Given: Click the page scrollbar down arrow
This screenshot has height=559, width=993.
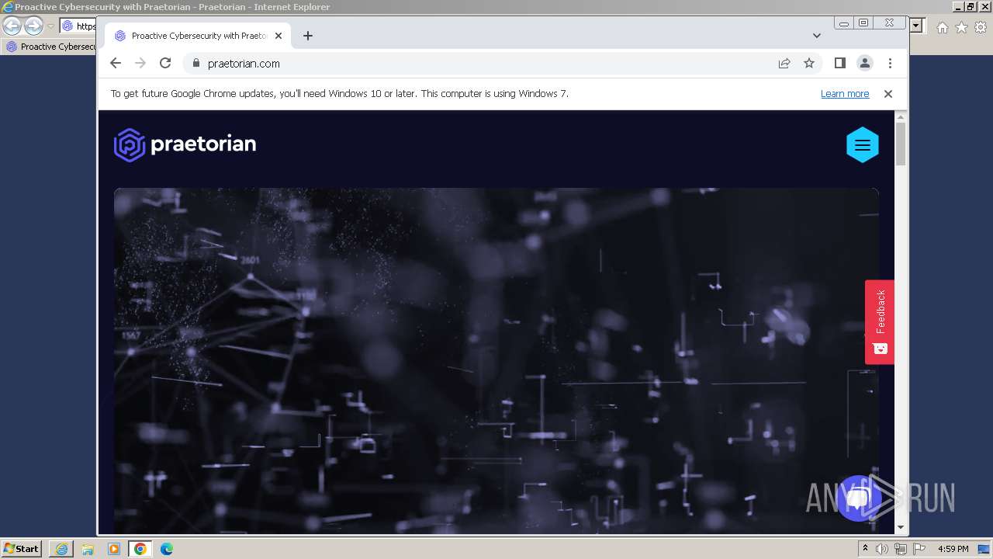Looking at the screenshot, I should tap(901, 528).
